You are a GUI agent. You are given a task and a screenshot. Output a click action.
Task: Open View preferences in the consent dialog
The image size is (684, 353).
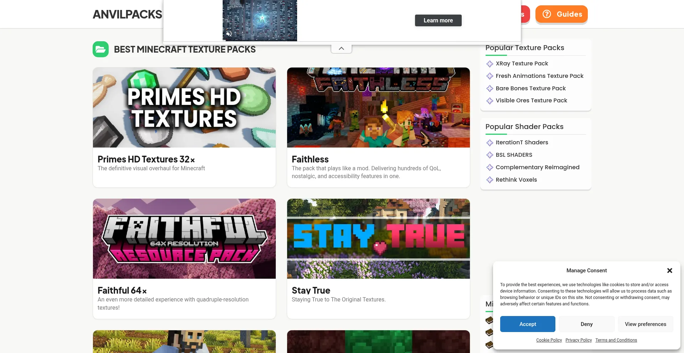click(x=645, y=324)
